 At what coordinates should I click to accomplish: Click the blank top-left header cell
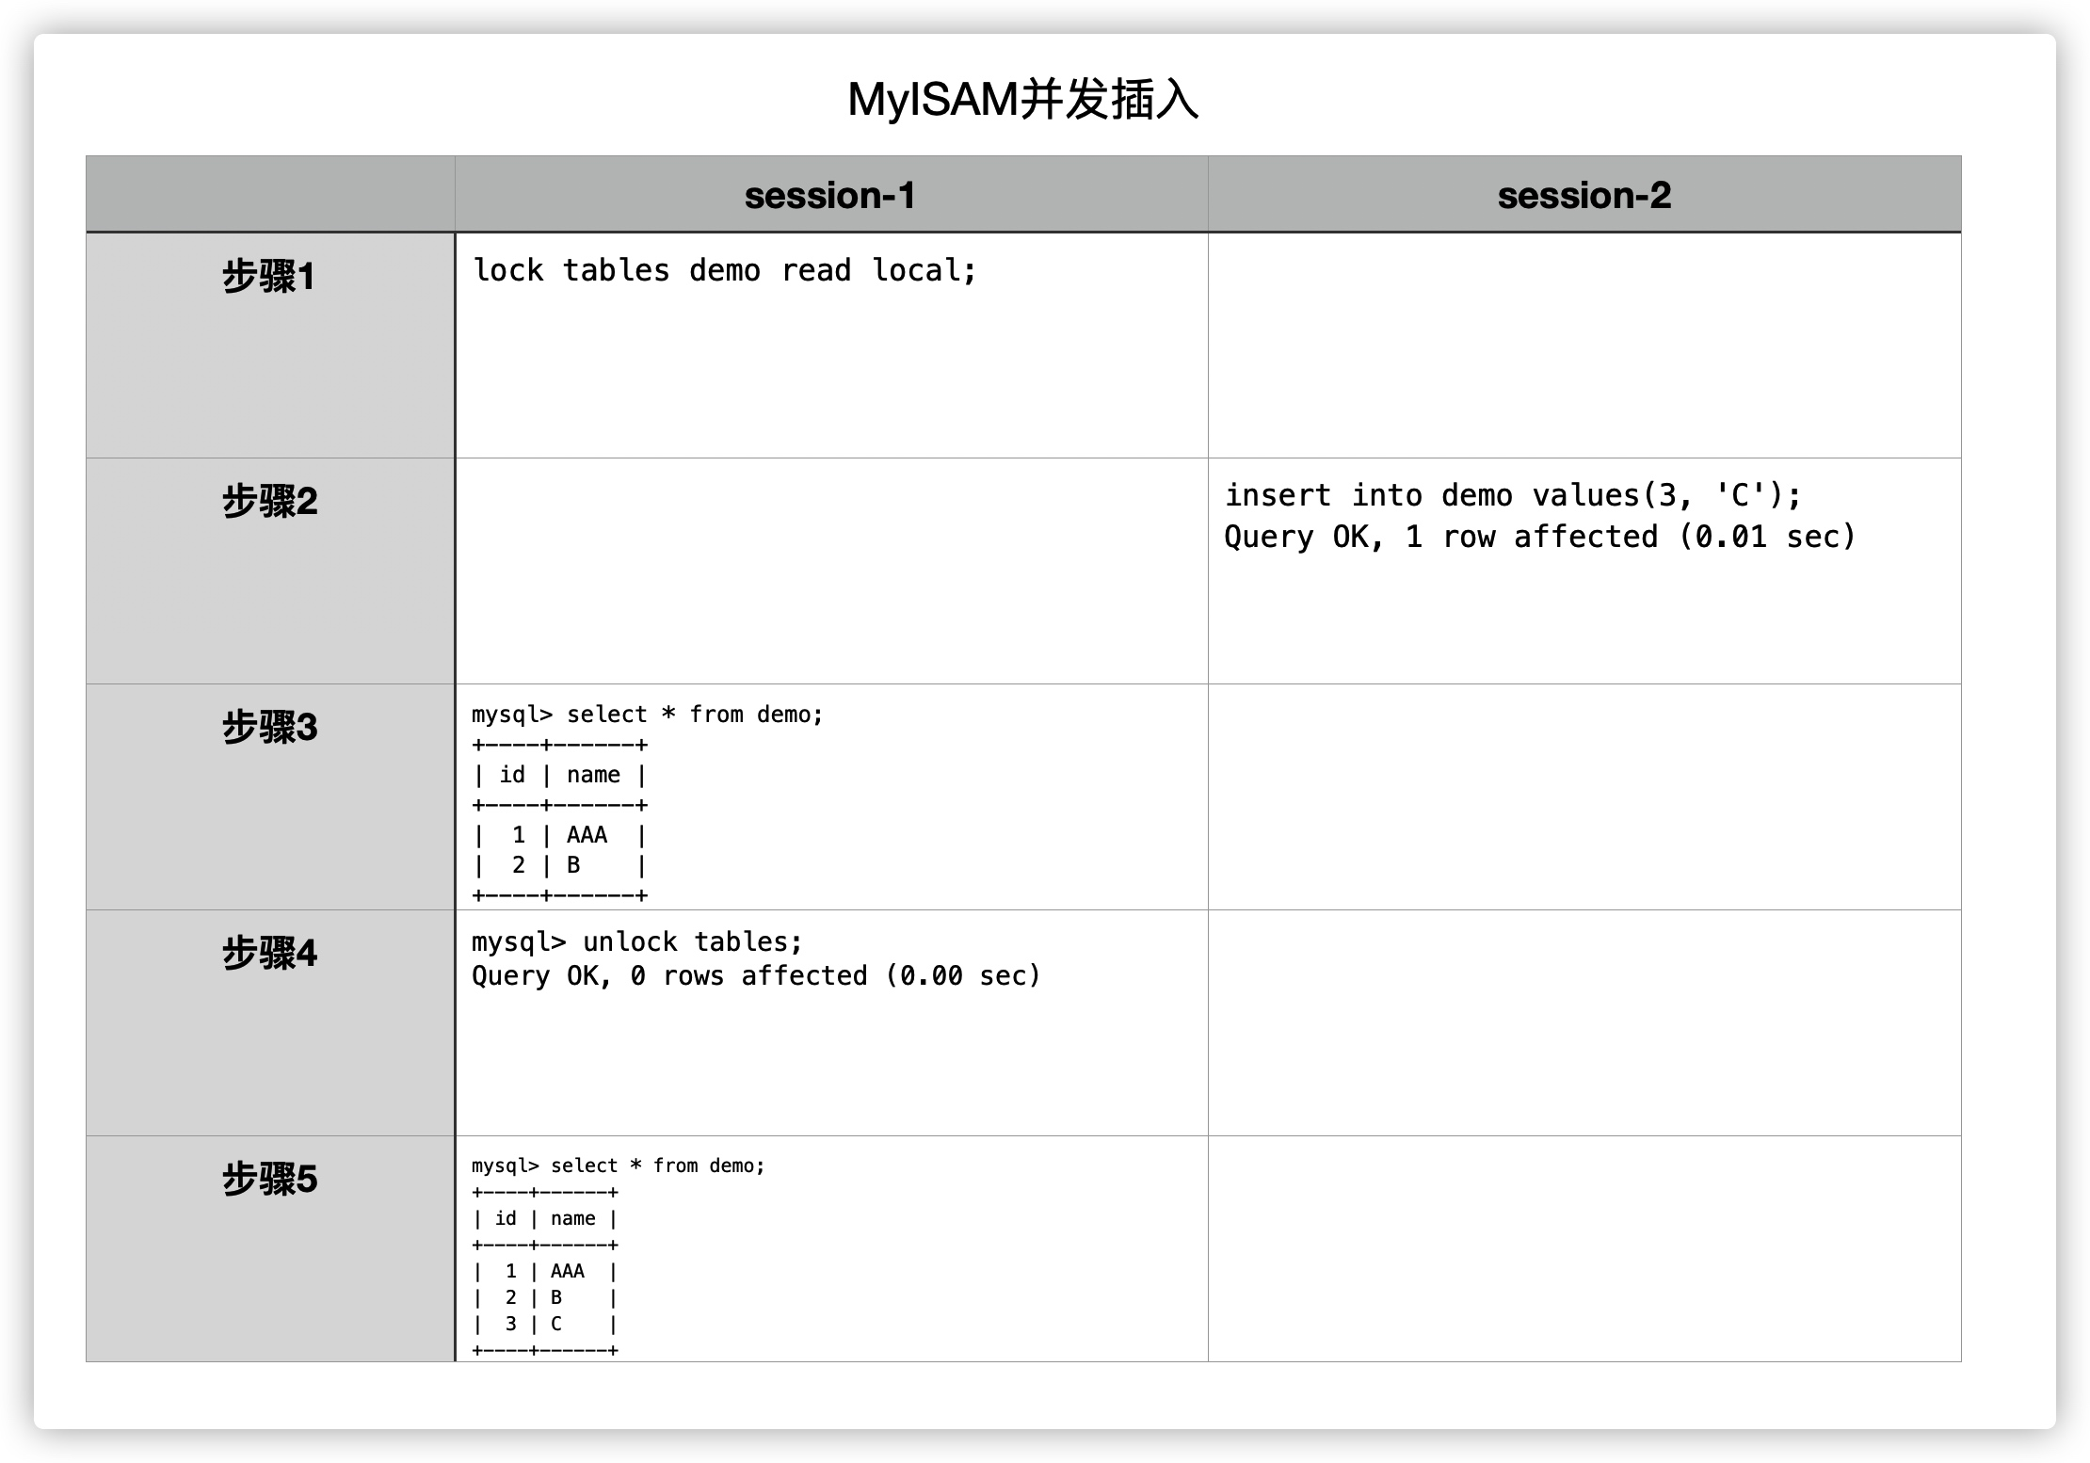(x=270, y=194)
